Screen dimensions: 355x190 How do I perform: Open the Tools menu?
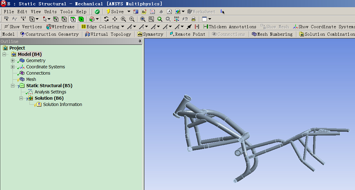tap(66, 12)
